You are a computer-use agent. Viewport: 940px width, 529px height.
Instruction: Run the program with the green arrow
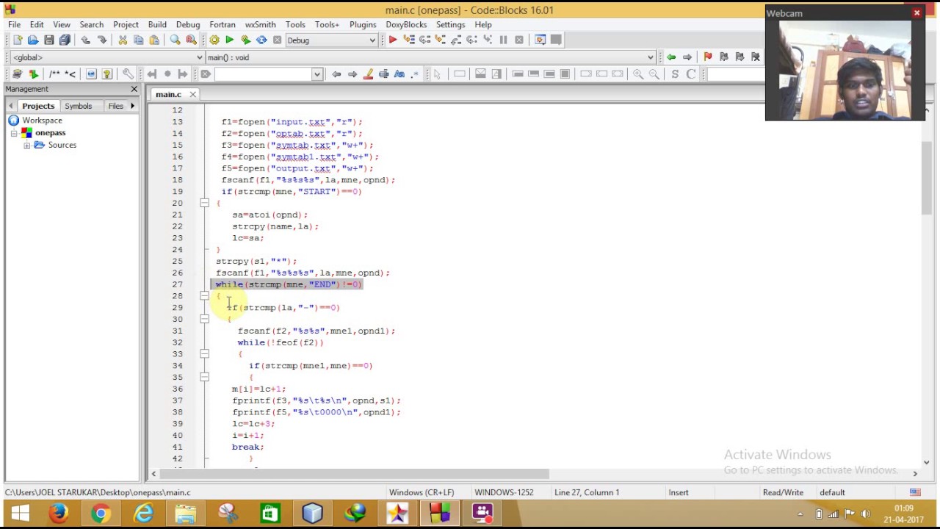[229, 40]
